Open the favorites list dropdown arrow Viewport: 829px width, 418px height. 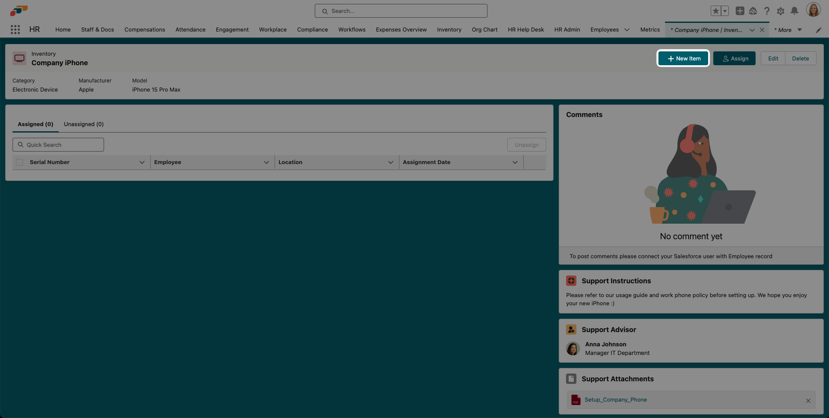[725, 11]
